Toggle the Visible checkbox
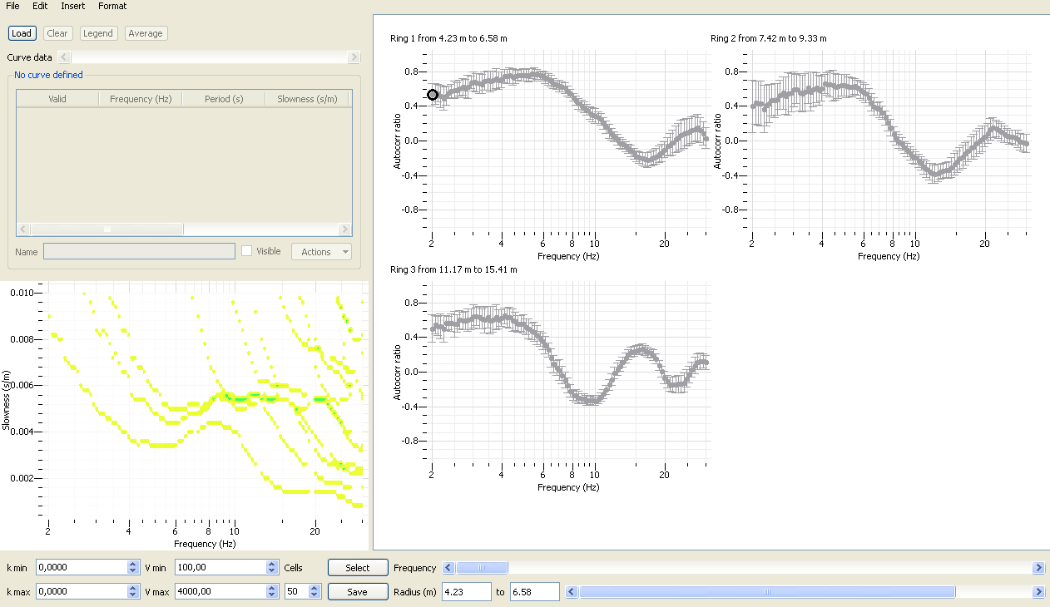 247,251
